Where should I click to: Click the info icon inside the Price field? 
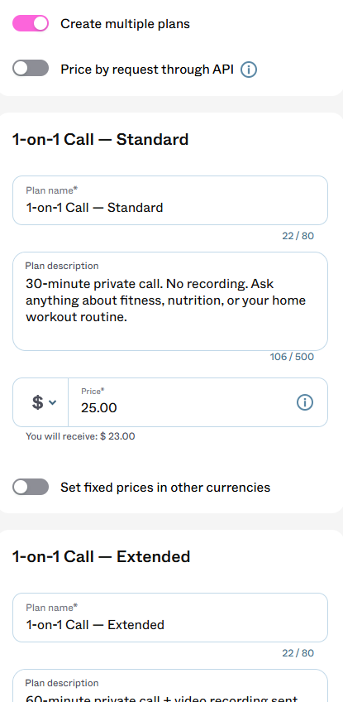point(305,402)
